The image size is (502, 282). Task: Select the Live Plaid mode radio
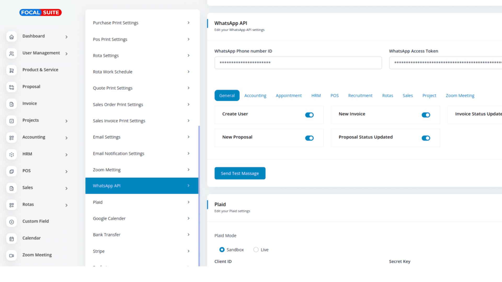pyautogui.click(x=256, y=250)
